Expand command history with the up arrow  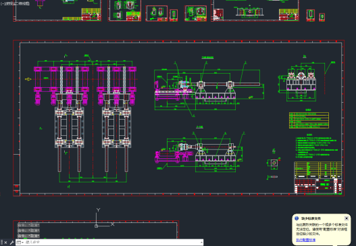(x=201, y=243)
